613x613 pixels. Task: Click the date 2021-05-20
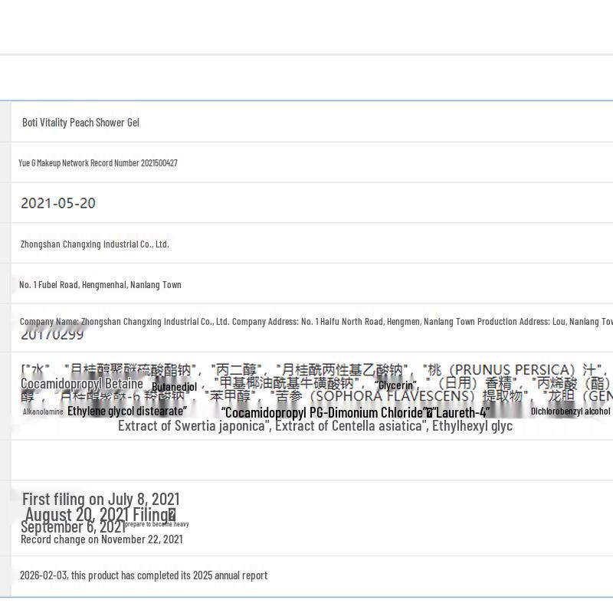coord(58,203)
